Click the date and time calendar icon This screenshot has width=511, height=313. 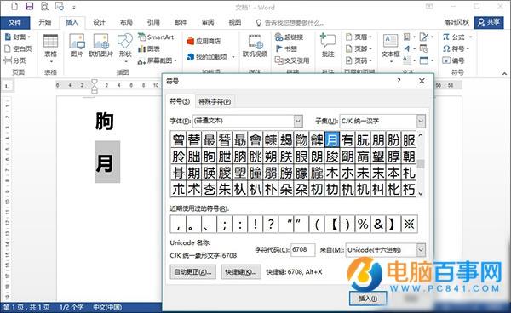click(x=423, y=48)
